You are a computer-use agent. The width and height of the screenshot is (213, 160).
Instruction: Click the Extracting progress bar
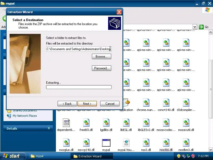pos(79,87)
